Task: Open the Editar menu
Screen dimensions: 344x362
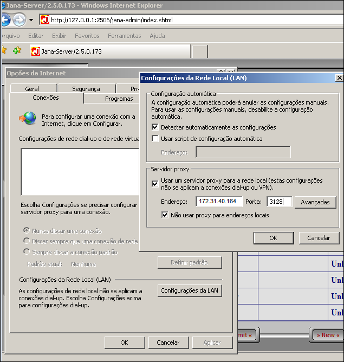Action: click(x=36, y=36)
